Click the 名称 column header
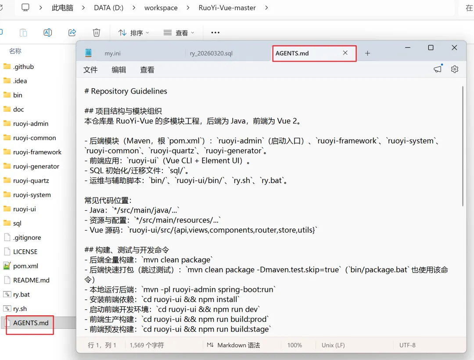Image resolution: width=474 pixels, height=360 pixels. (x=15, y=51)
